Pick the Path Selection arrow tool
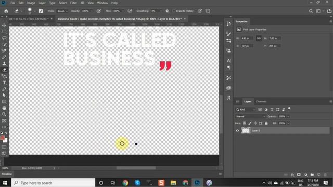 pyautogui.click(x=4, y=95)
